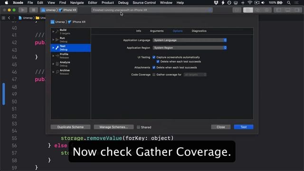Image resolution: width=304 pixels, height=171 pixels.
Task: Select Unwrap scheme in toolbar selector
Action: (48, 10)
